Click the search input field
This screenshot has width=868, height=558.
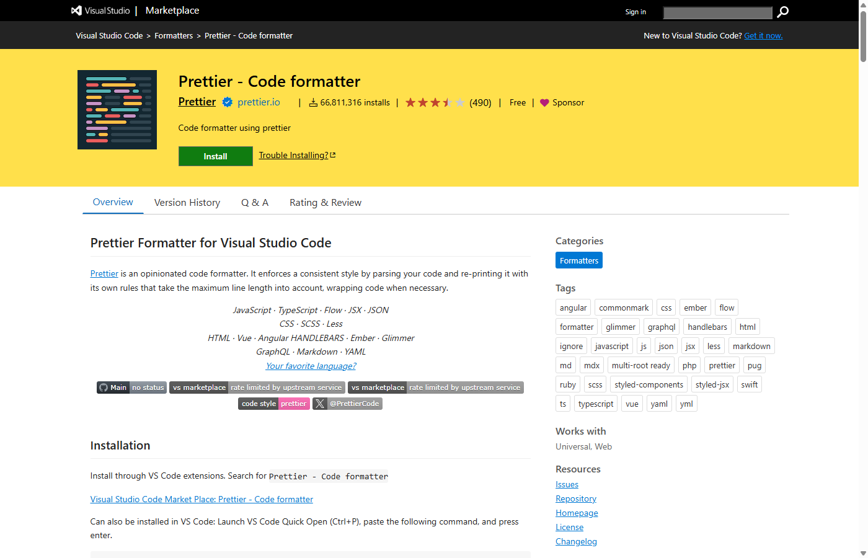point(717,12)
